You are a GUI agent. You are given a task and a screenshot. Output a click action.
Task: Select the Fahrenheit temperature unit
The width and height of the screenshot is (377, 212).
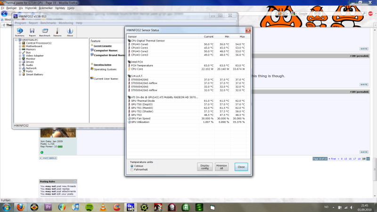pos(132,170)
